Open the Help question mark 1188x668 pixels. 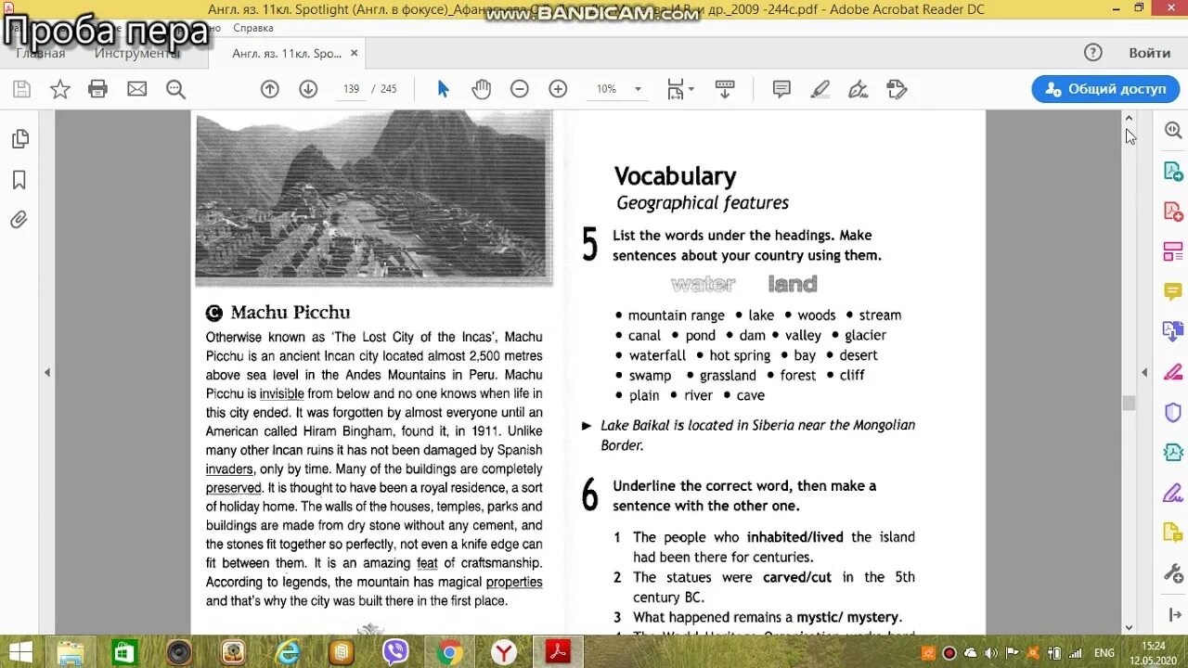[1093, 53]
